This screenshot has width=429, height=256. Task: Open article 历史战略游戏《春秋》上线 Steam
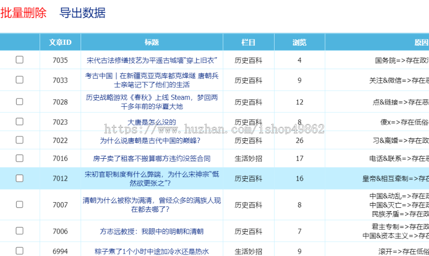[x=152, y=102]
